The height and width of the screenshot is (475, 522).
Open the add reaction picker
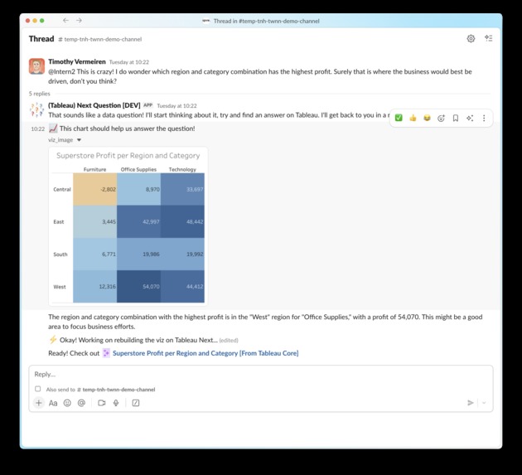point(441,118)
